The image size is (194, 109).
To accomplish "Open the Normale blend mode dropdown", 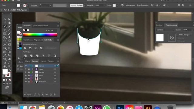I will point(165,30).
